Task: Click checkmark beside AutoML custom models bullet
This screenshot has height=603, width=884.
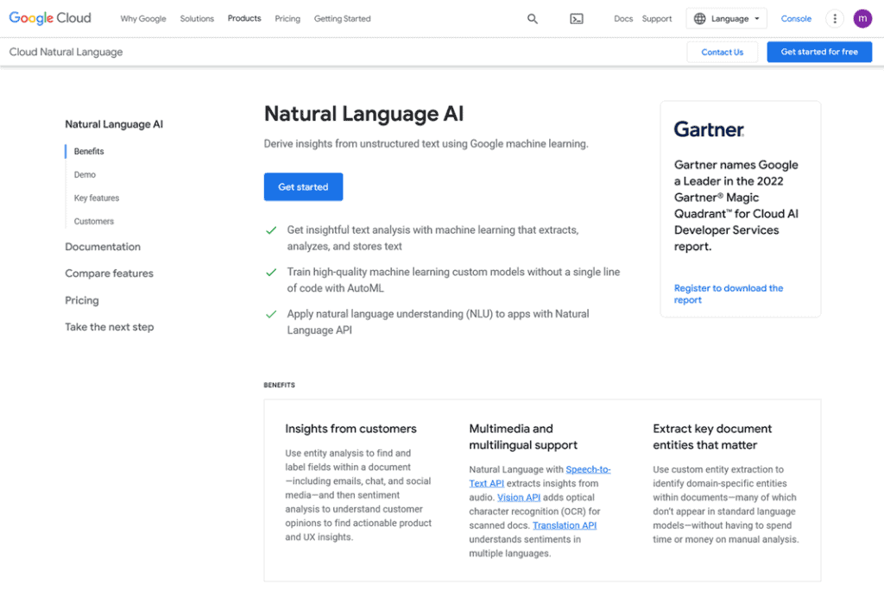Action: [x=271, y=273]
